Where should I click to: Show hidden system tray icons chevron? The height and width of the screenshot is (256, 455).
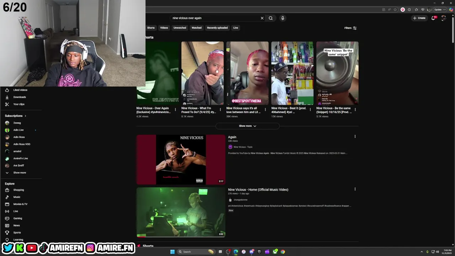point(422,252)
